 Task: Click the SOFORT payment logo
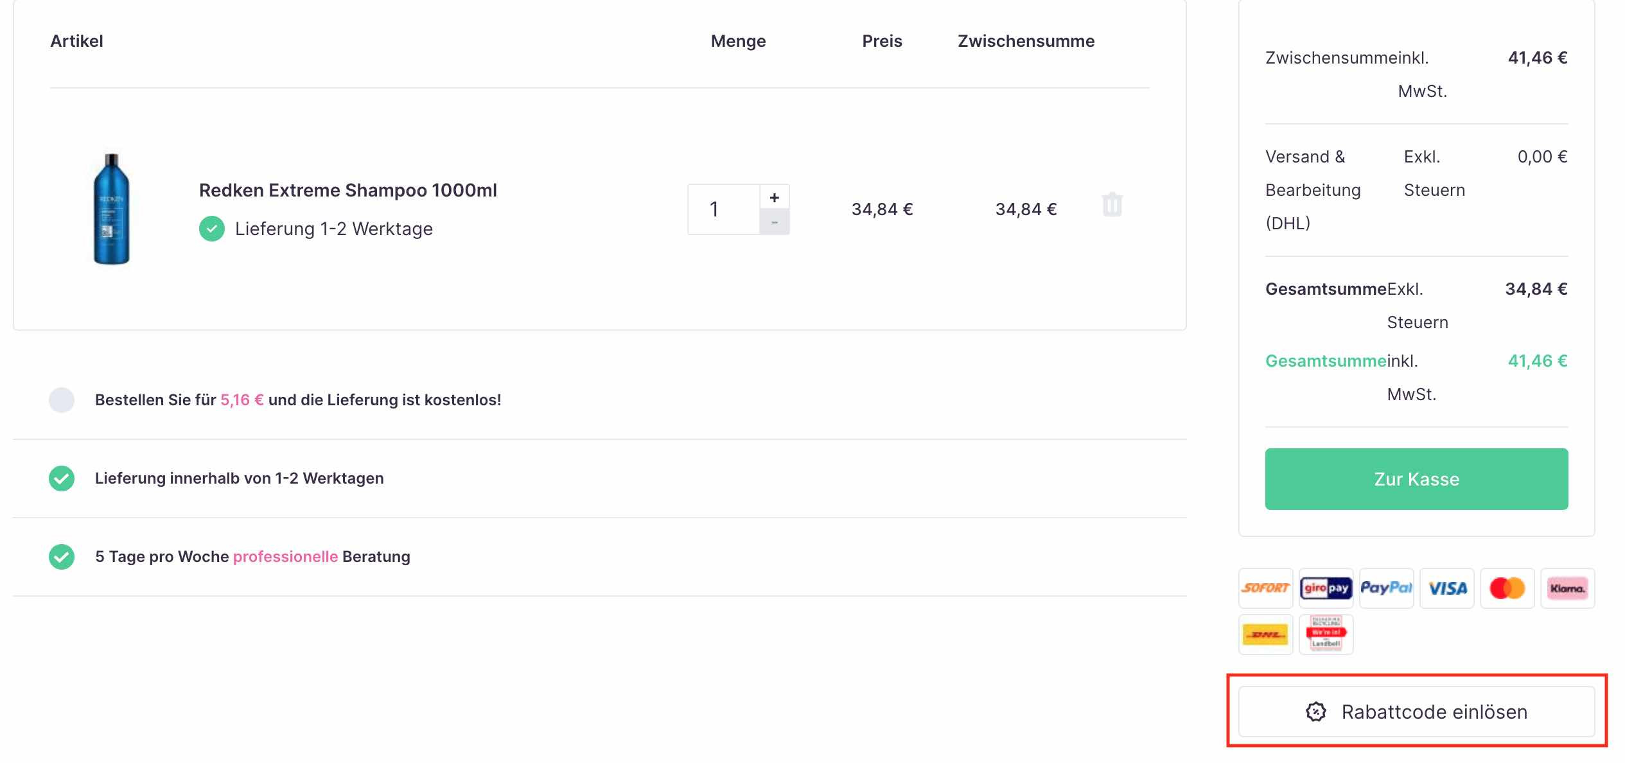(1265, 588)
